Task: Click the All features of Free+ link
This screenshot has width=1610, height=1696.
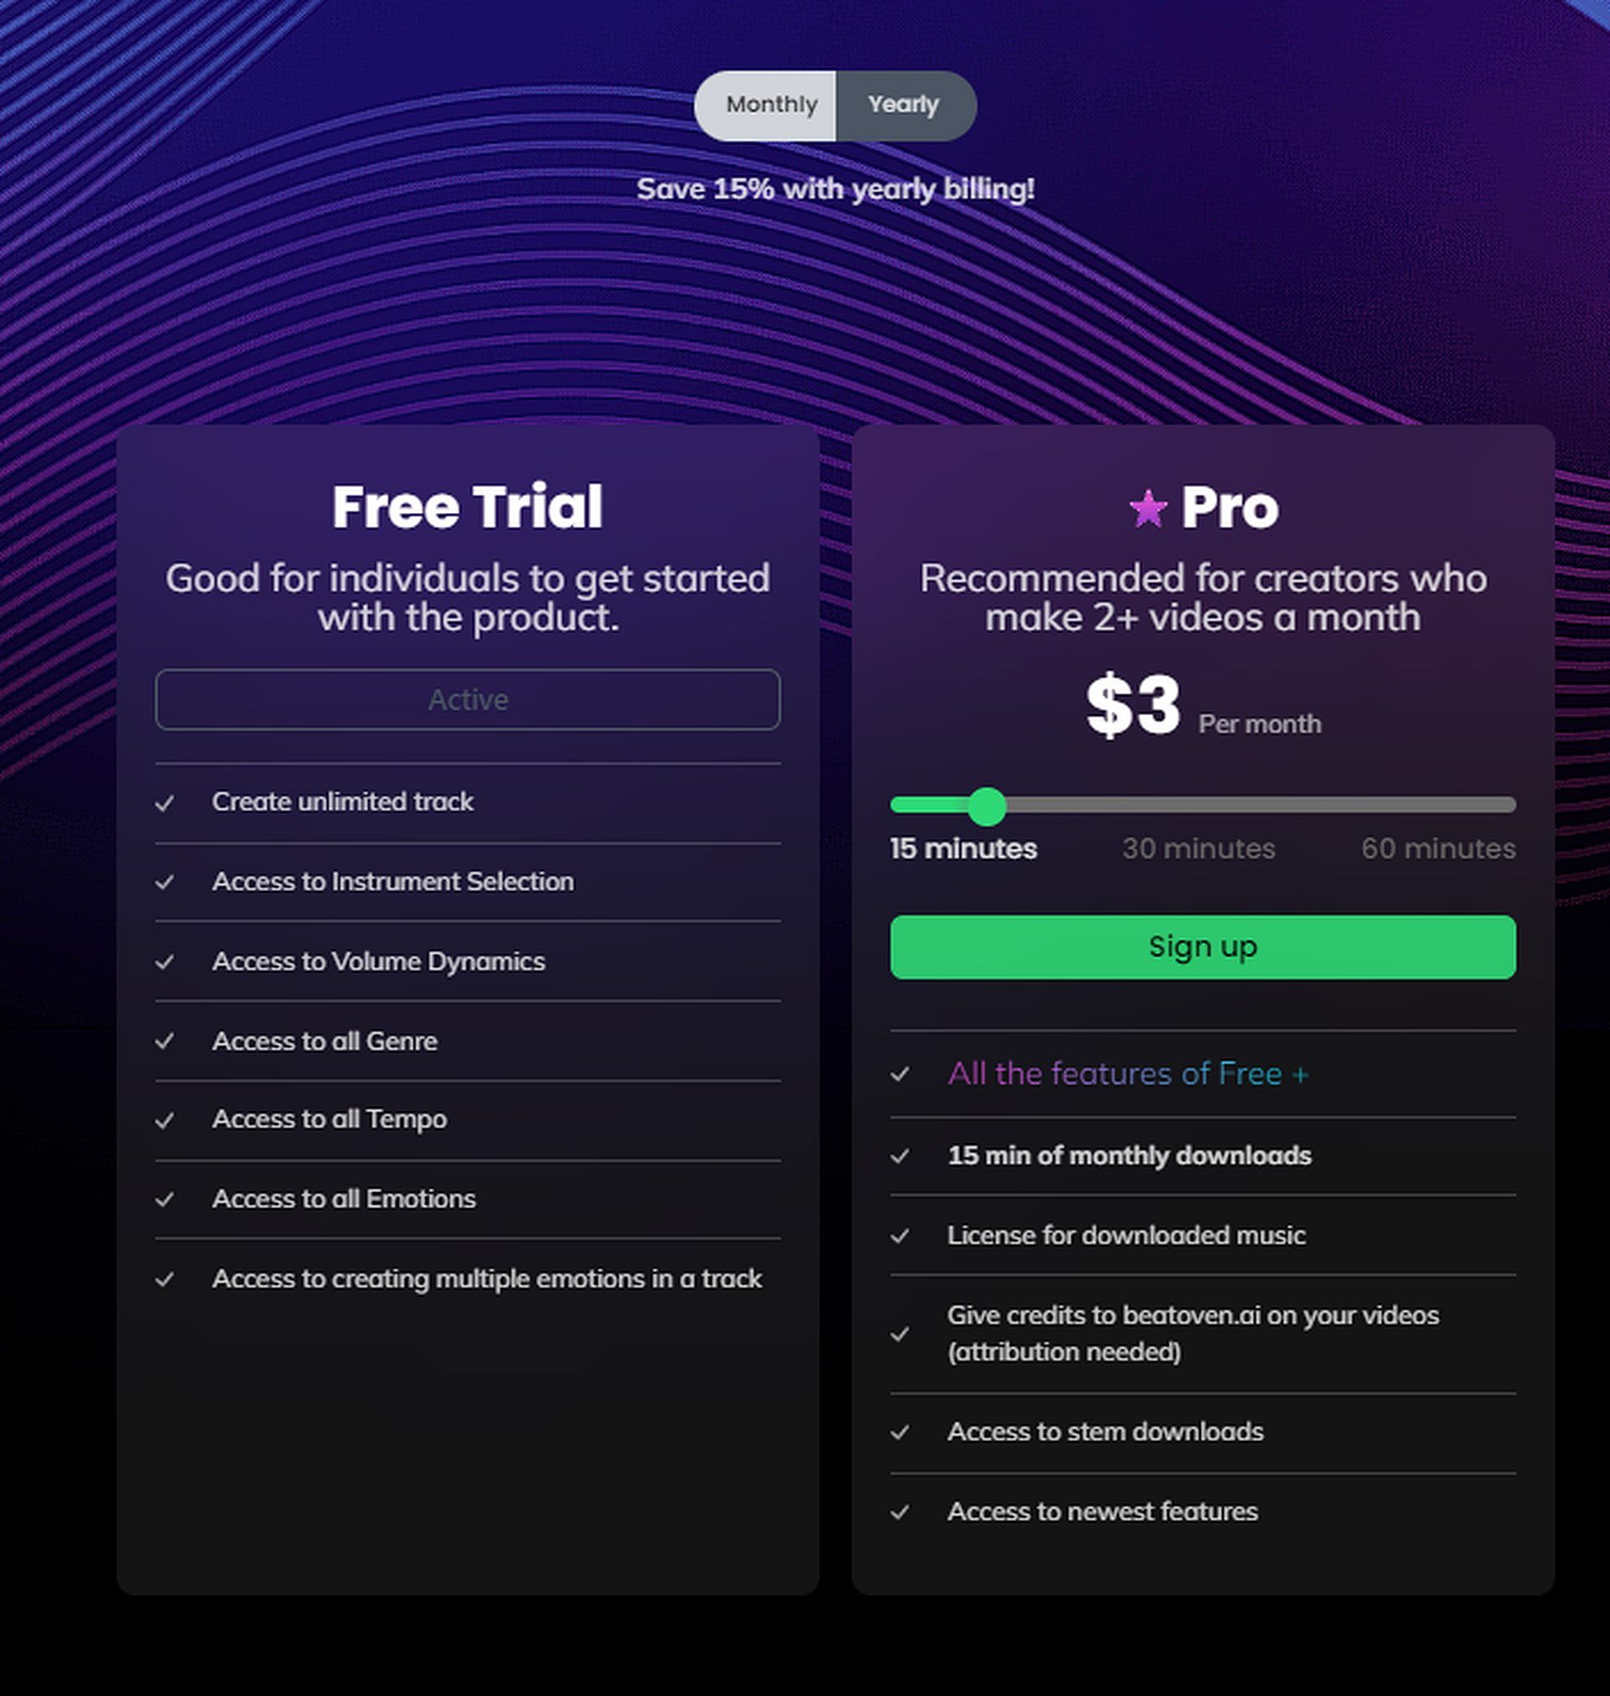Action: [x=1127, y=1074]
